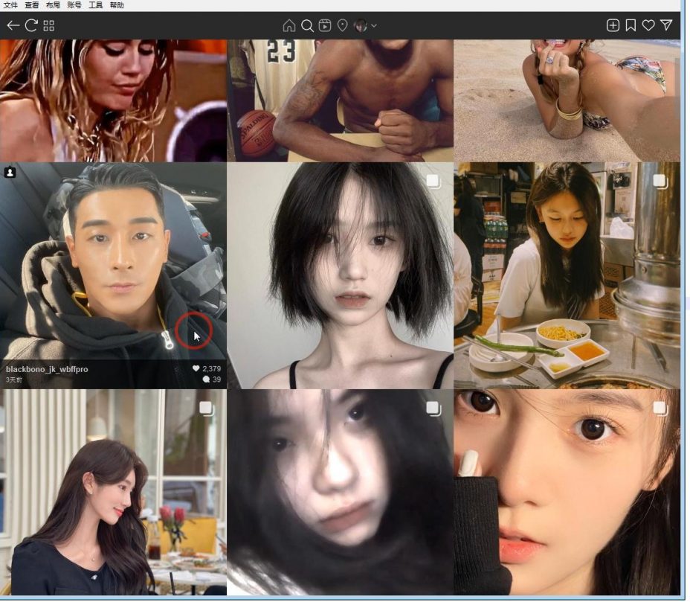
Task: Click the tagged-people icon on blackbono's post
Action: pyautogui.click(x=10, y=172)
